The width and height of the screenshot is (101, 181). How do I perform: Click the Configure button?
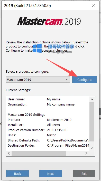tap(85, 80)
